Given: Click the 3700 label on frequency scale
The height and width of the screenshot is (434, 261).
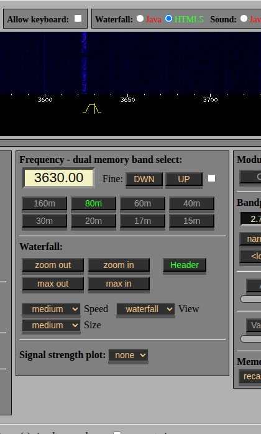Looking at the screenshot, I should [210, 99].
